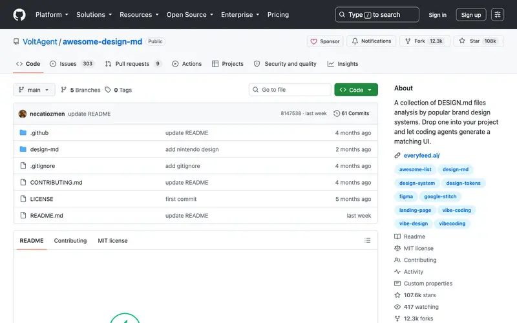This screenshot has width=517, height=323.
Task: Click the Type to search field
Action: 377,15
